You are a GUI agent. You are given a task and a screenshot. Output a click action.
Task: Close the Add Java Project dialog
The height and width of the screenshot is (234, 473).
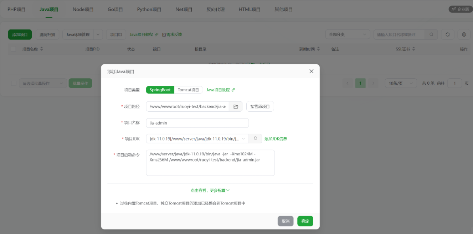tap(311, 71)
